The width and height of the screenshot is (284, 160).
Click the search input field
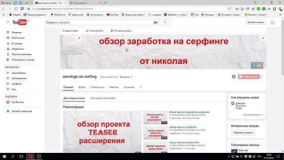(x=99, y=22)
